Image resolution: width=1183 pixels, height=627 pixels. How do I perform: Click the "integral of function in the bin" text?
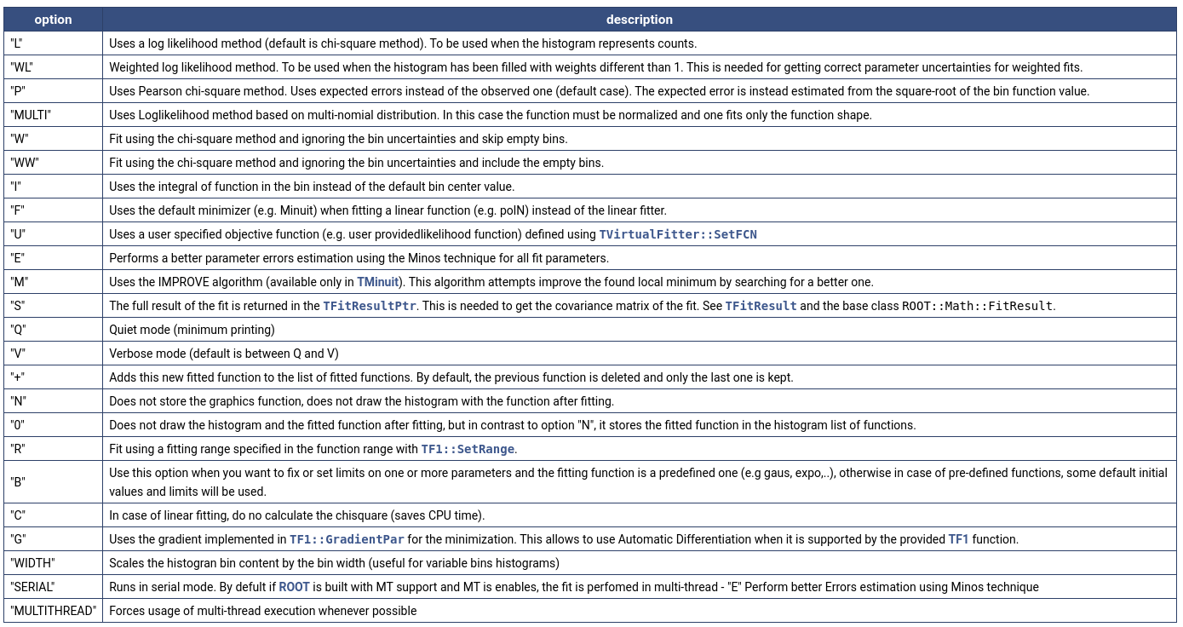(x=312, y=187)
